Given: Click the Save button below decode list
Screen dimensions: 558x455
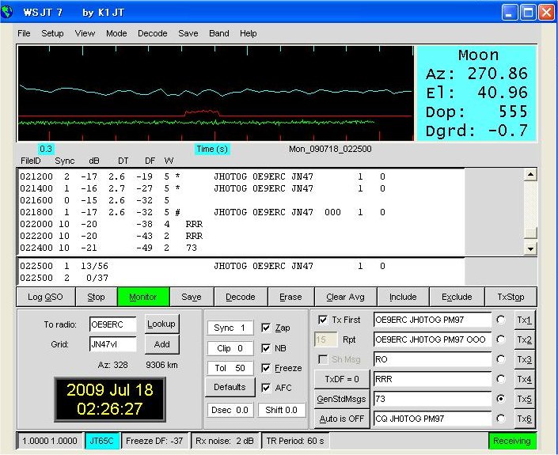Looking at the screenshot, I should tap(192, 297).
